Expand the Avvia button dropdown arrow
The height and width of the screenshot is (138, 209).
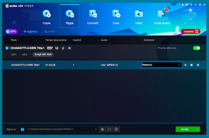click(x=197, y=129)
